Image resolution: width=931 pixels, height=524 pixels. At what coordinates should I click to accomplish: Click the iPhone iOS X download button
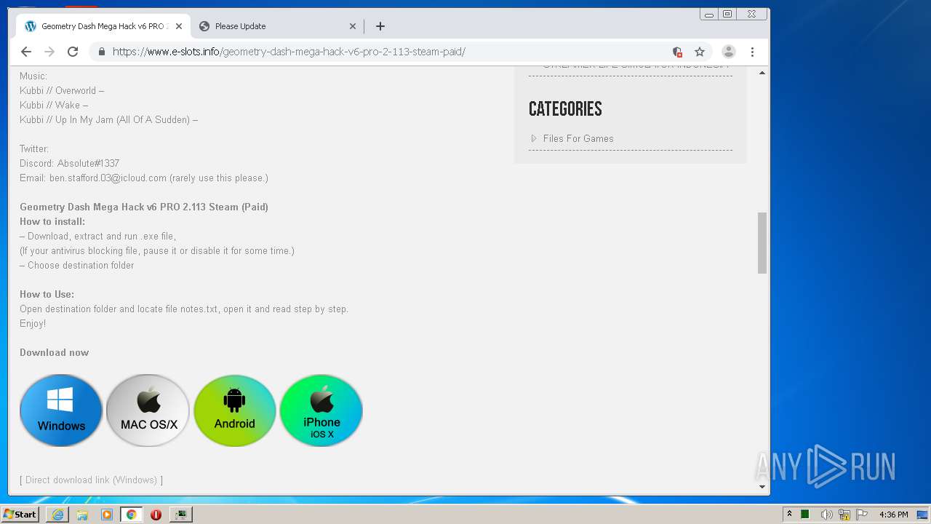(321, 410)
